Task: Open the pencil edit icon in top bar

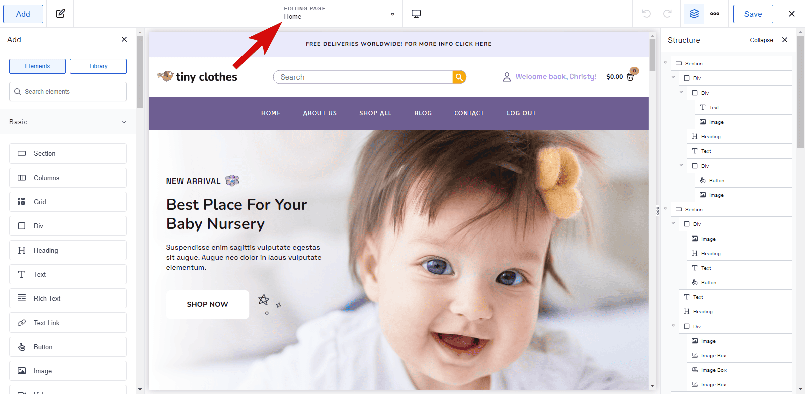Action: pyautogui.click(x=60, y=14)
